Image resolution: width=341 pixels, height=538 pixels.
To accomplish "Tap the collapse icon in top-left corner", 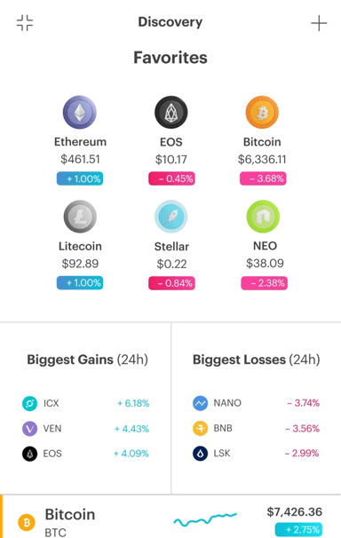I will point(25,23).
